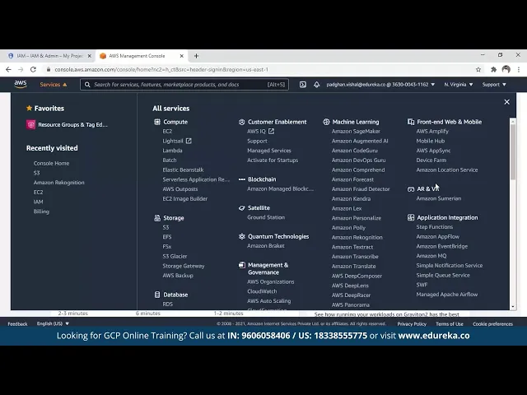
Task: Open Ground Station service
Action: 266,217
